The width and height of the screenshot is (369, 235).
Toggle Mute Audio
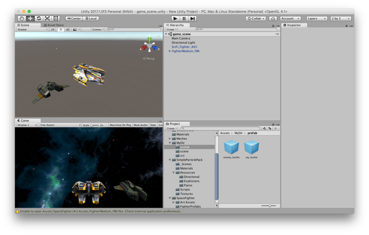(x=141, y=125)
